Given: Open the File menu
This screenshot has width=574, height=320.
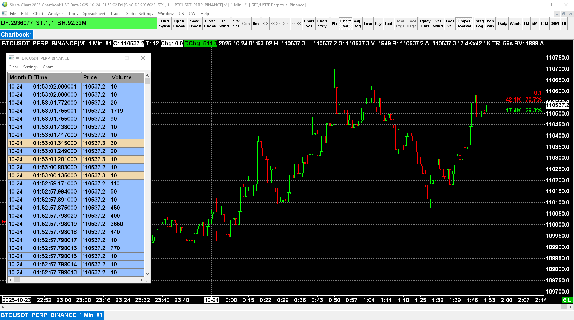Looking at the screenshot, I should click(x=13, y=14).
